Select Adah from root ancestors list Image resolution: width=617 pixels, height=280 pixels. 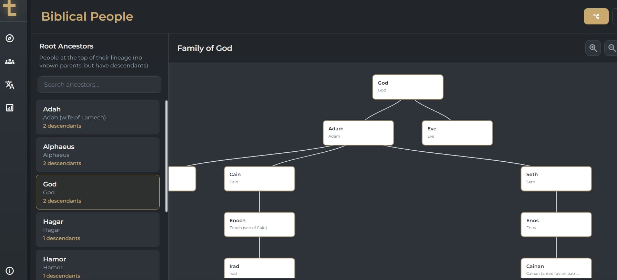(98, 117)
